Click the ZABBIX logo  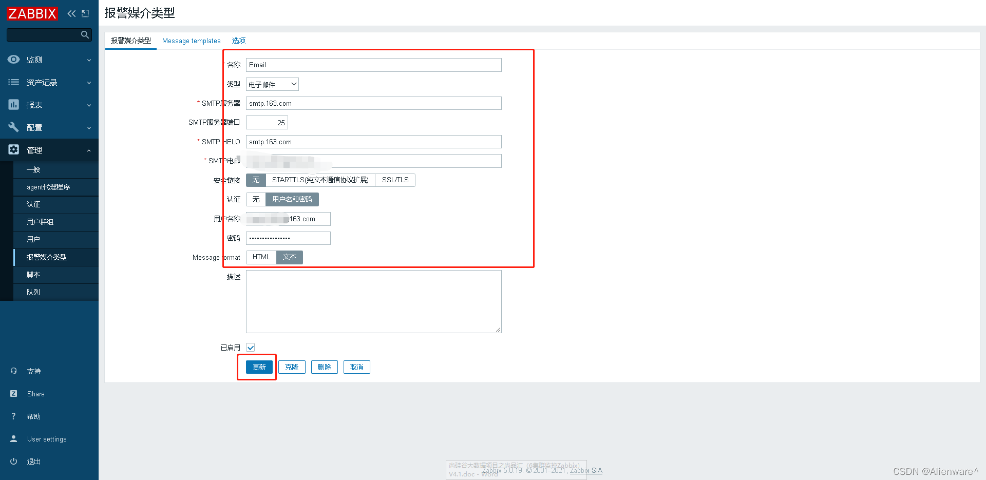pyautogui.click(x=32, y=13)
